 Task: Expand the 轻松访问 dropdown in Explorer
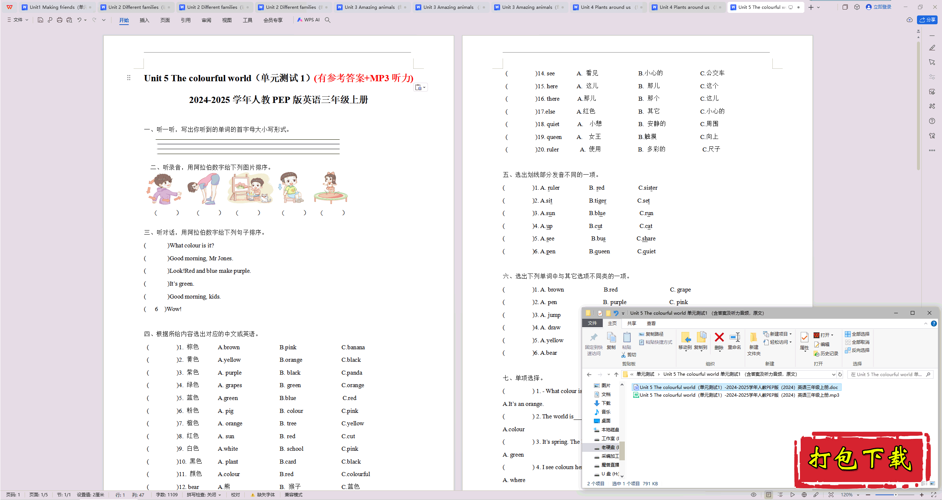pyautogui.click(x=790, y=342)
